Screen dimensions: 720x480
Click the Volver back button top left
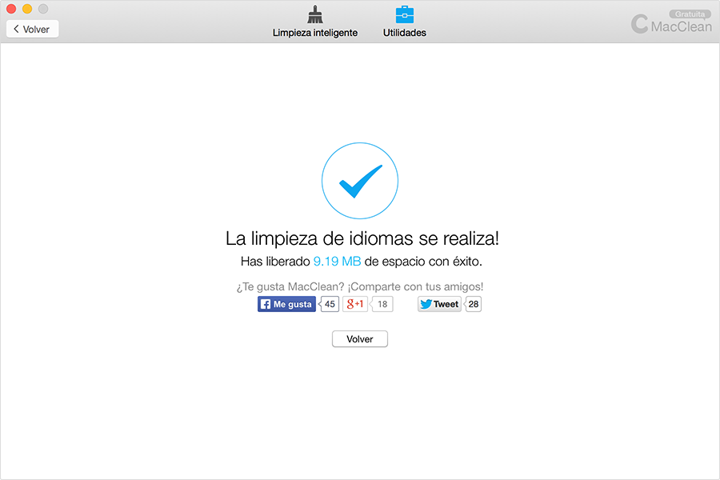[31, 28]
